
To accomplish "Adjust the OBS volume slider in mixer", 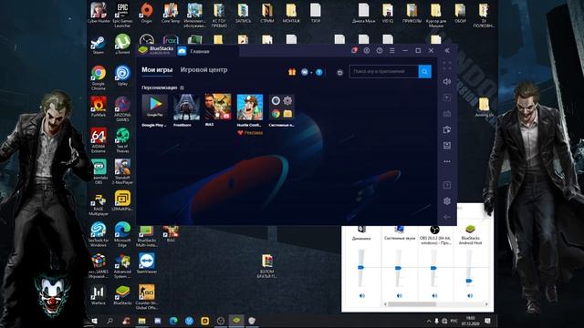I will (x=433, y=268).
